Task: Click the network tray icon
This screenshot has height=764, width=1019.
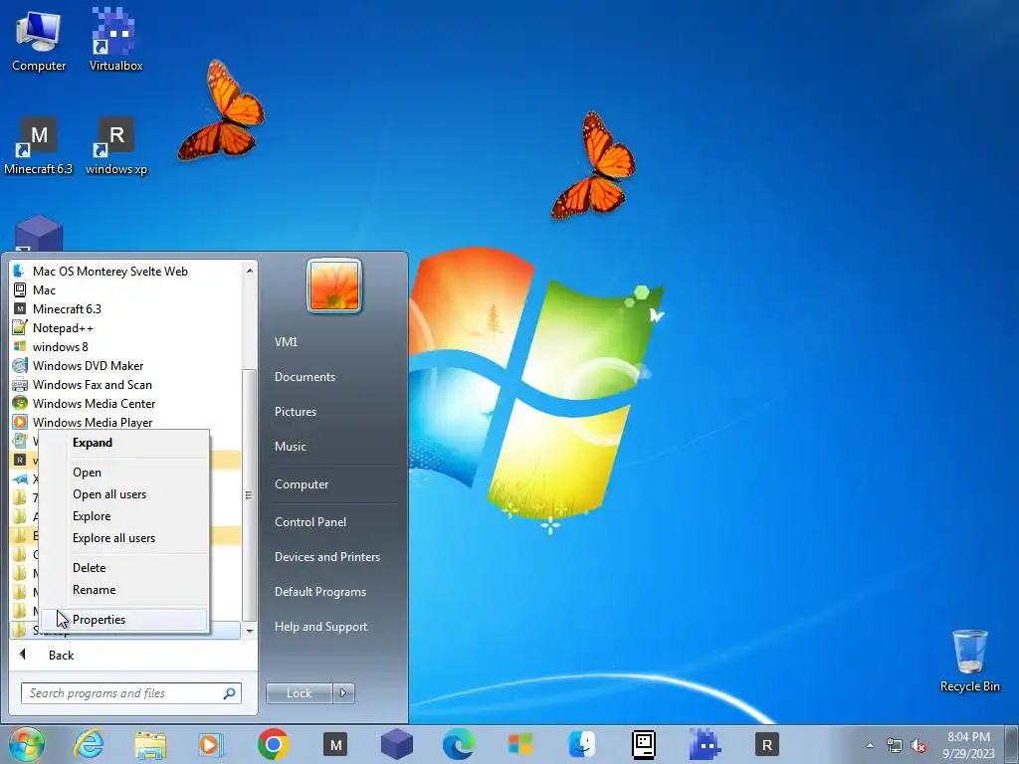Action: (x=895, y=745)
